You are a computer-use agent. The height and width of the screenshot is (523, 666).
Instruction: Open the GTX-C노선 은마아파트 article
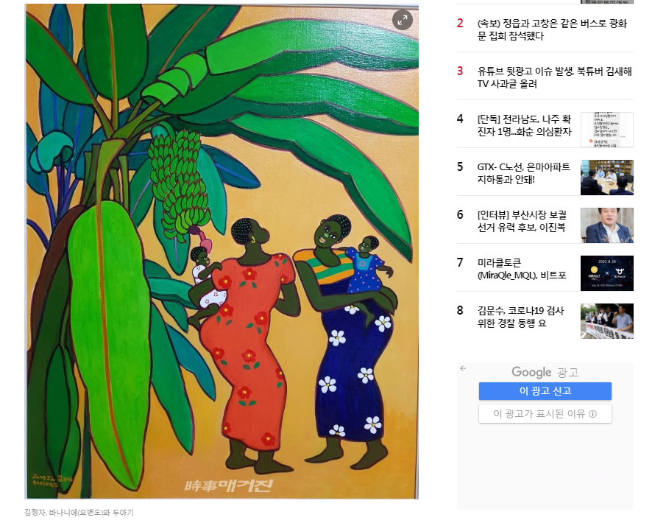(523, 173)
